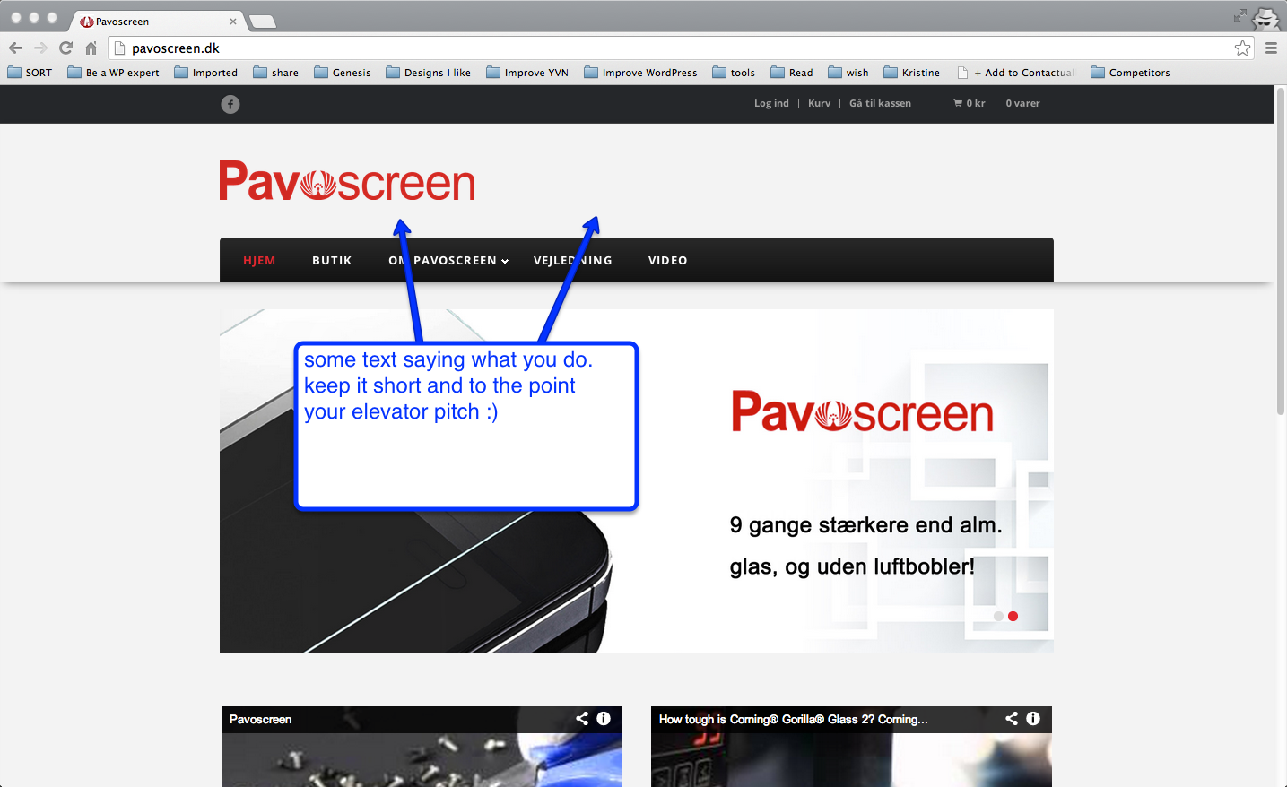Open the BUTIK menu item
Screen dimensions: 1287x787
[332, 260]
